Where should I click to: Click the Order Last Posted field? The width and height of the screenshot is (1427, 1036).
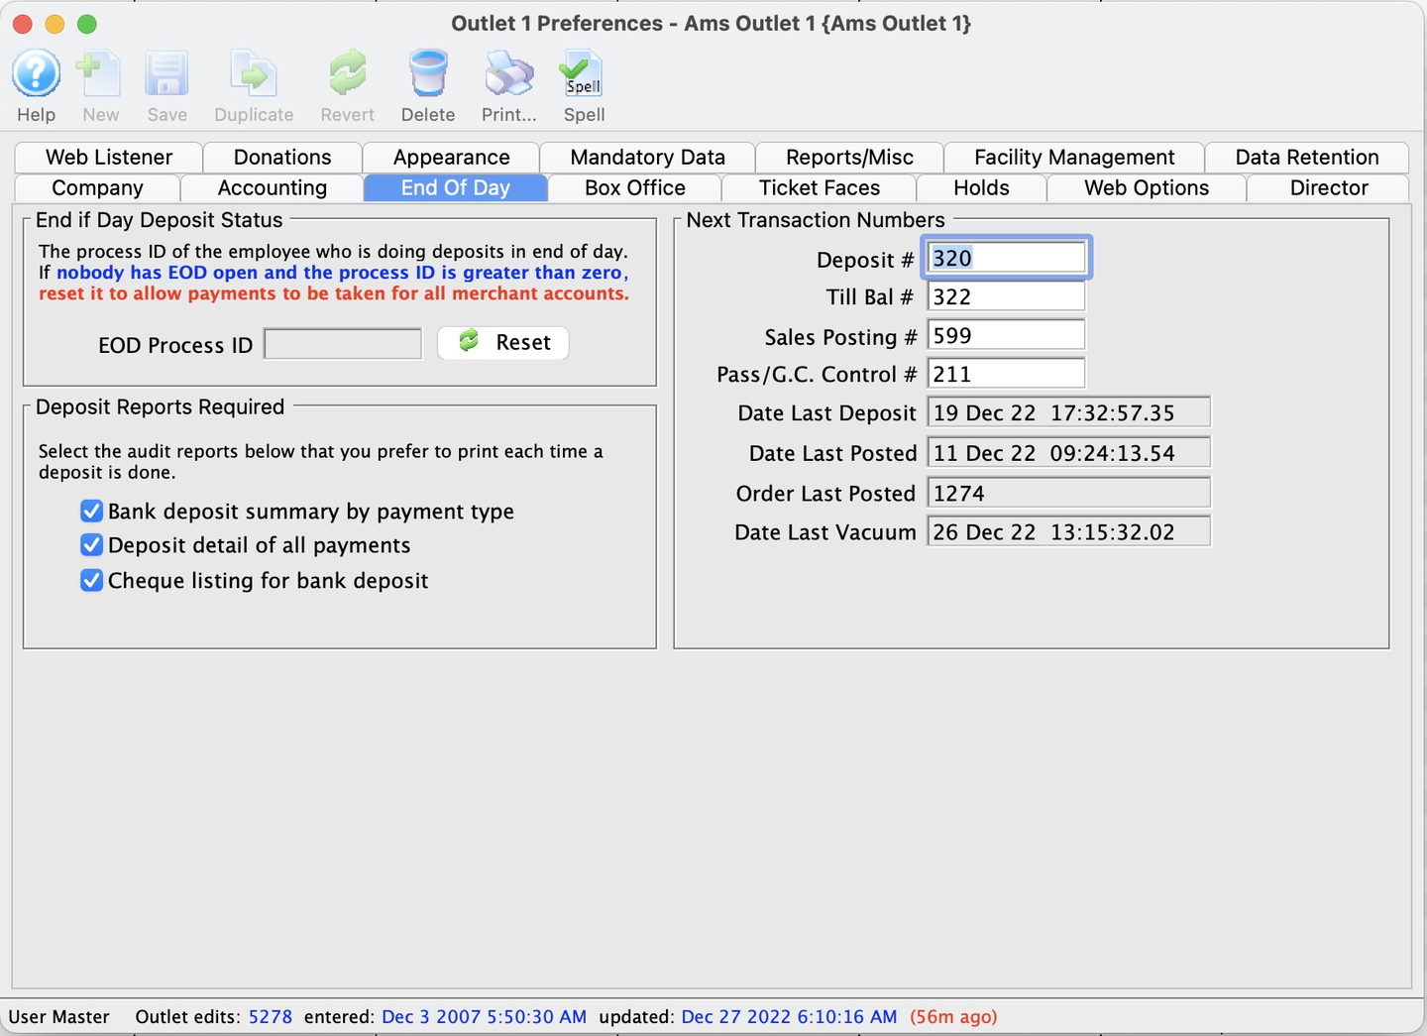1068,493
